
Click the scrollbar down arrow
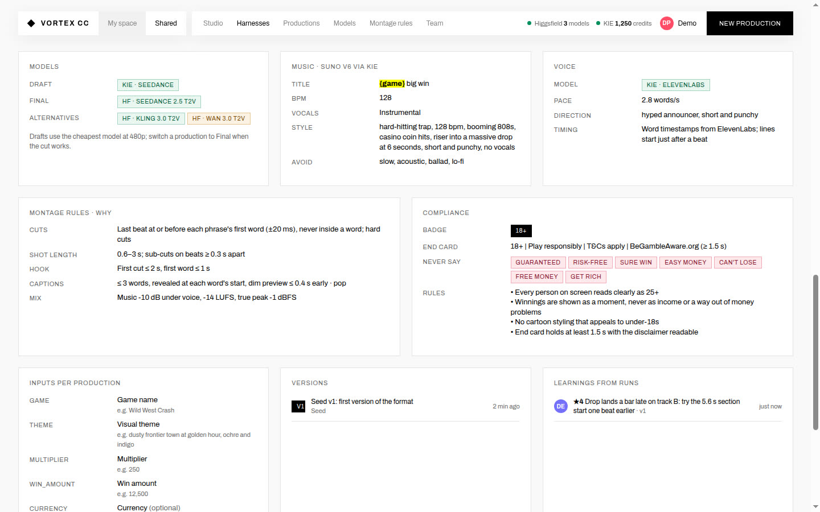[x=815, y=507]
